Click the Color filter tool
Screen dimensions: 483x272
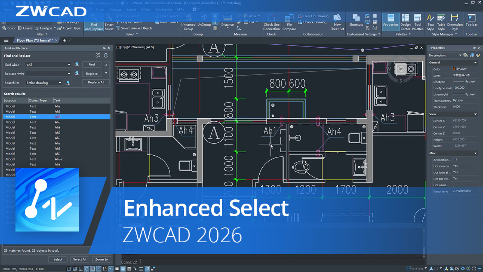pyautogui.click(x=9, y=28)
